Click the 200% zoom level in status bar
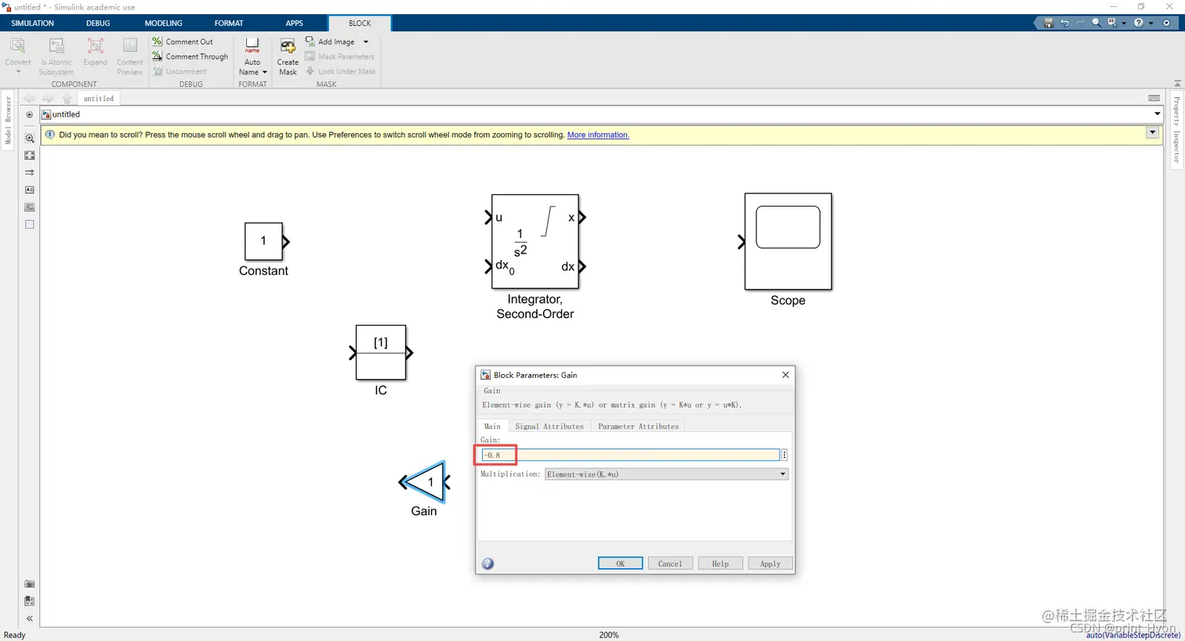The height and width of the screenshot is (641, 1185). [609, 635]
